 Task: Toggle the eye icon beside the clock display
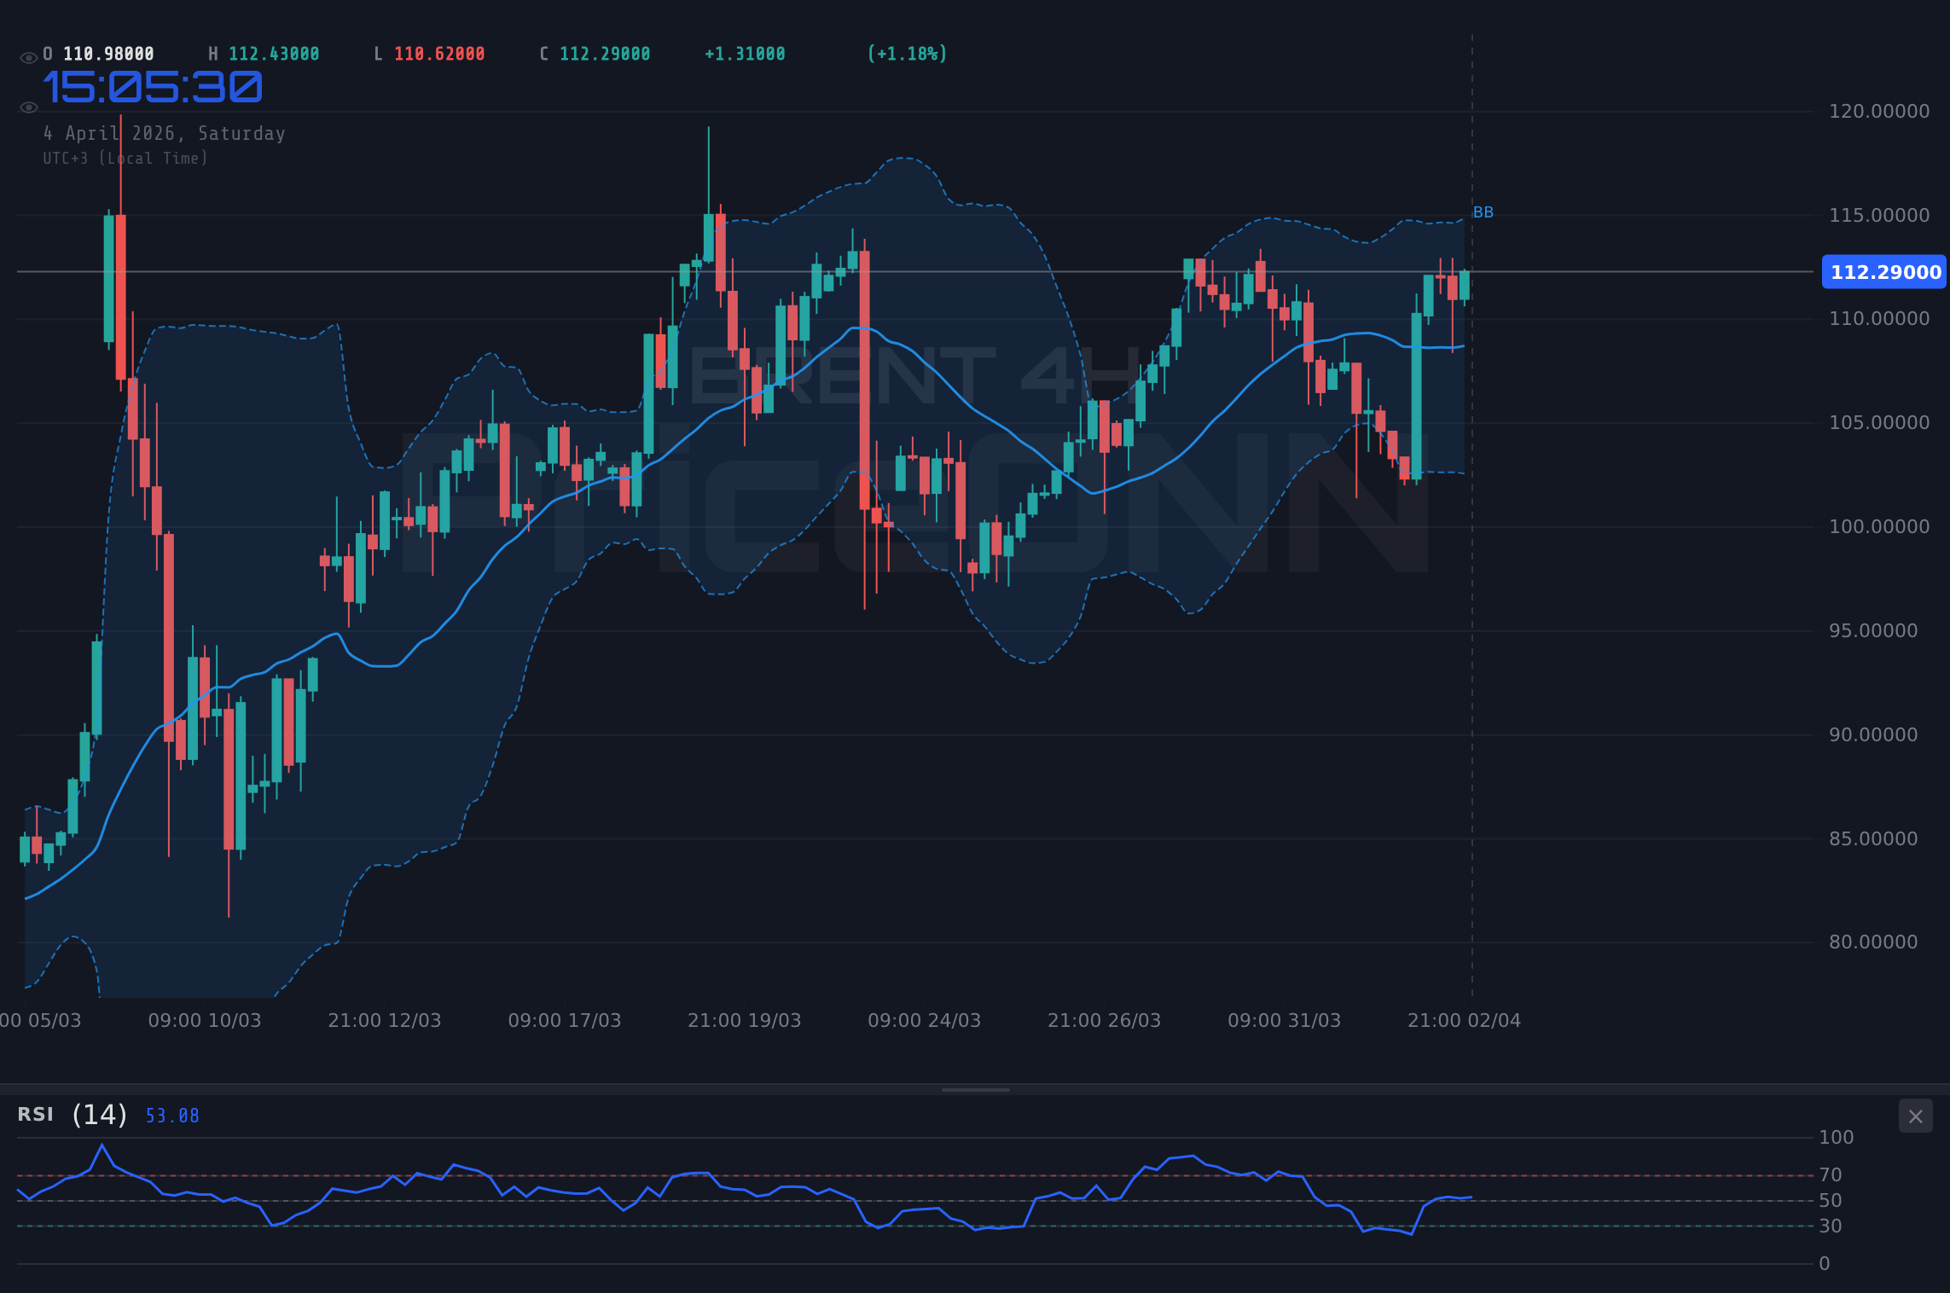click(x=29, y=107)
